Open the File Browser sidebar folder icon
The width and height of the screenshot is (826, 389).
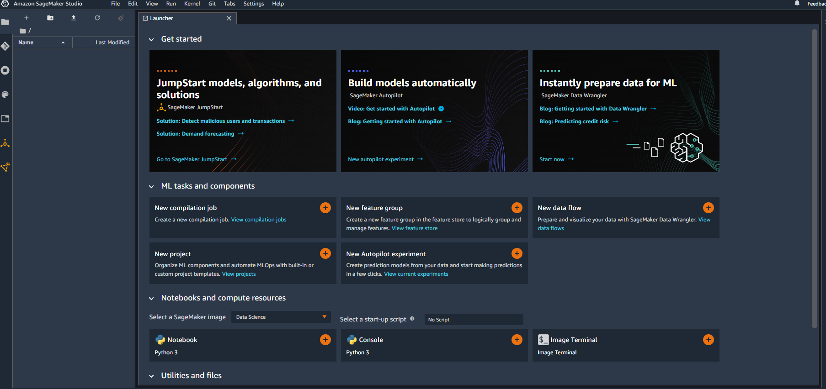(x=5, y=22)
